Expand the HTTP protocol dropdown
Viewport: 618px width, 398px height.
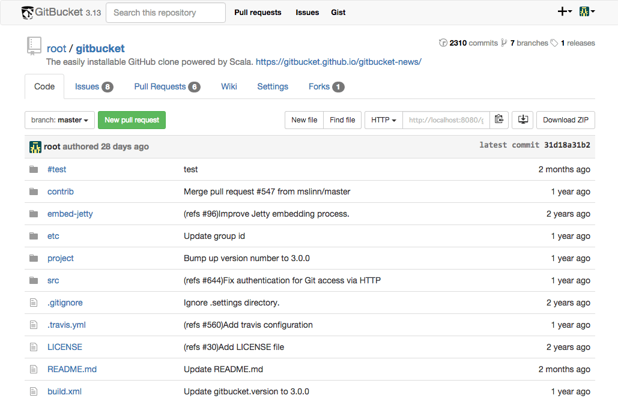click(384, 120)
